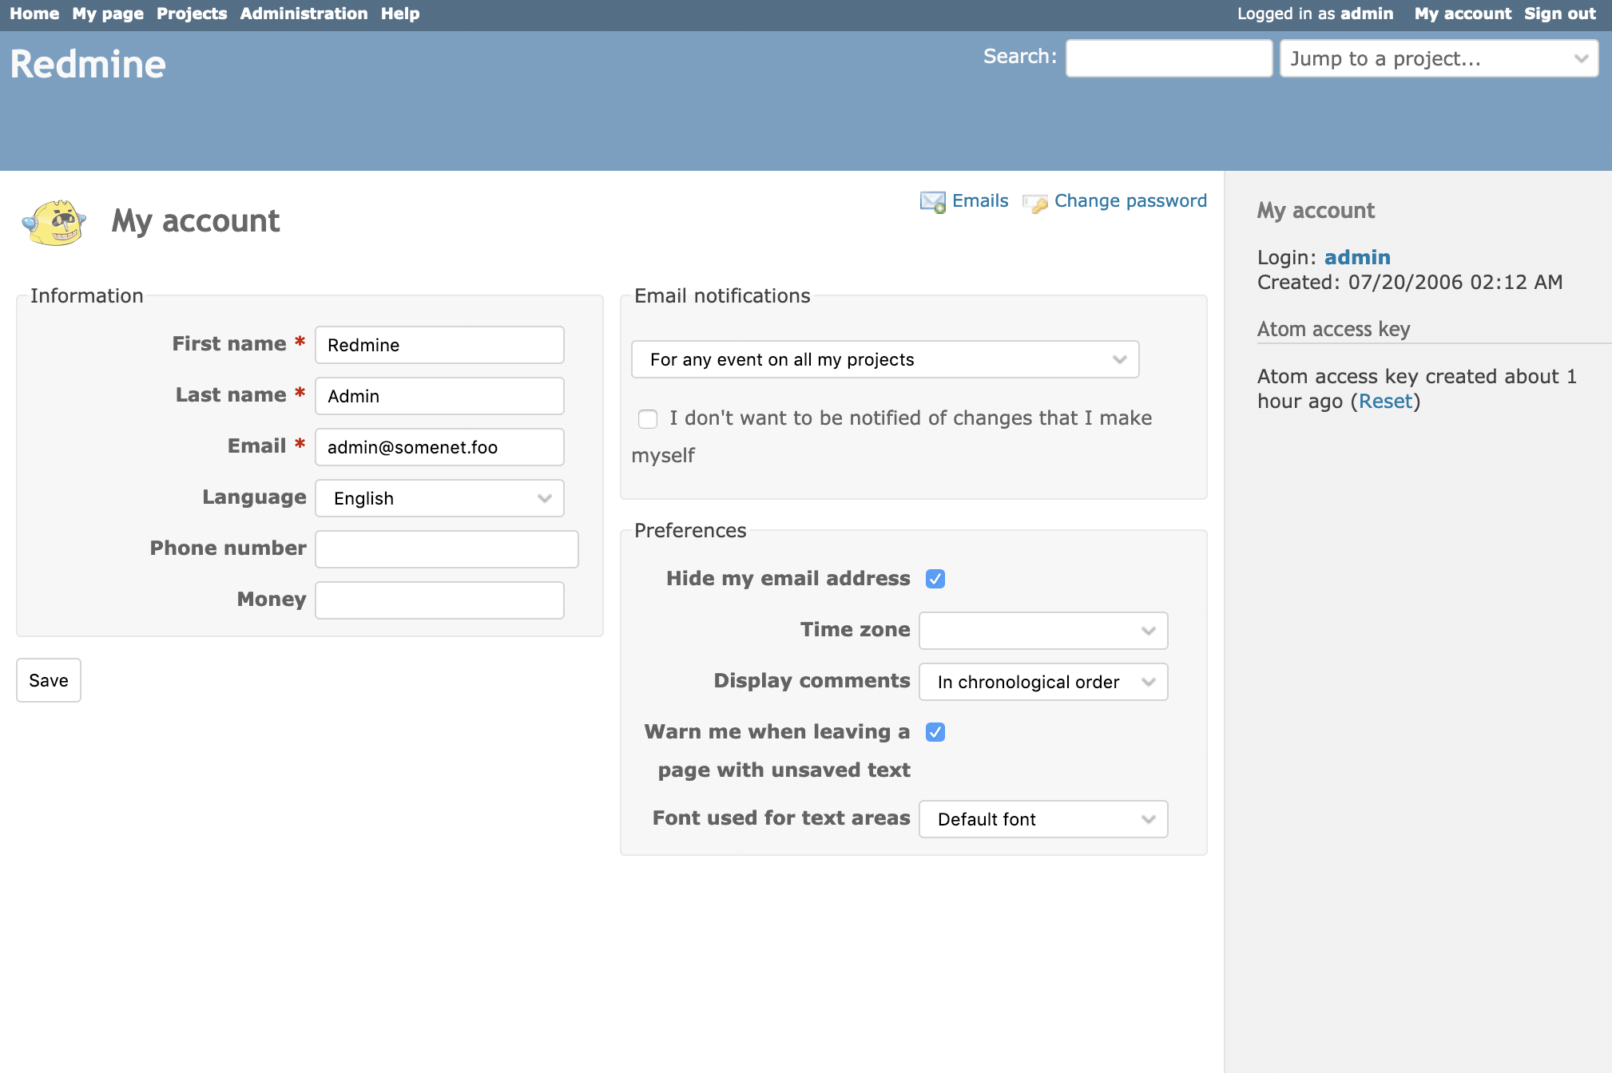Click the Money label
1612x1073 pixels.
[272, 600]
